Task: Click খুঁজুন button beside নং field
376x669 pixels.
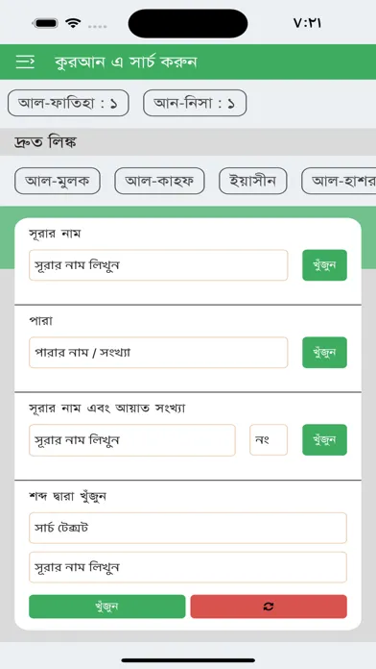Action: click(x=324, y=440)
